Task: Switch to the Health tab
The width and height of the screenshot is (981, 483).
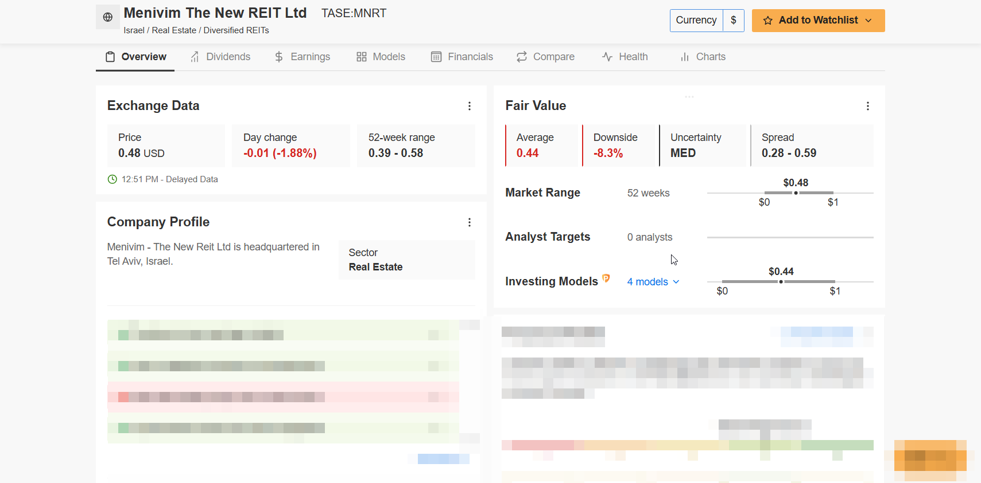Action: [625, 57]
